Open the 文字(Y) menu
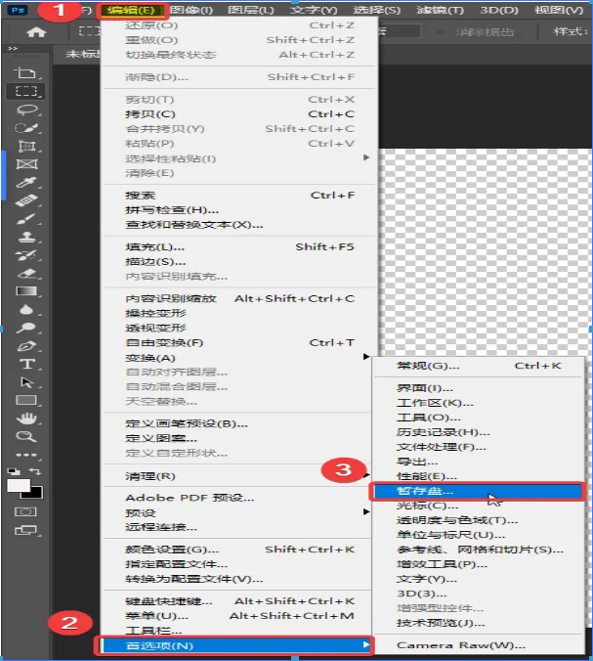Screen dimensions: 593x661 coord(314,10)
